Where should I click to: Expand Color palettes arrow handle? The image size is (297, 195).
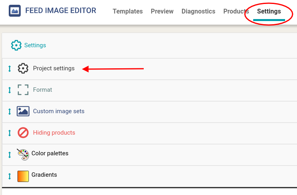[10, 155]
